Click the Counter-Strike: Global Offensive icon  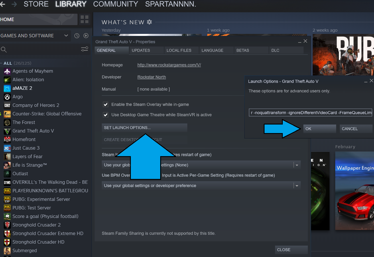7,114
